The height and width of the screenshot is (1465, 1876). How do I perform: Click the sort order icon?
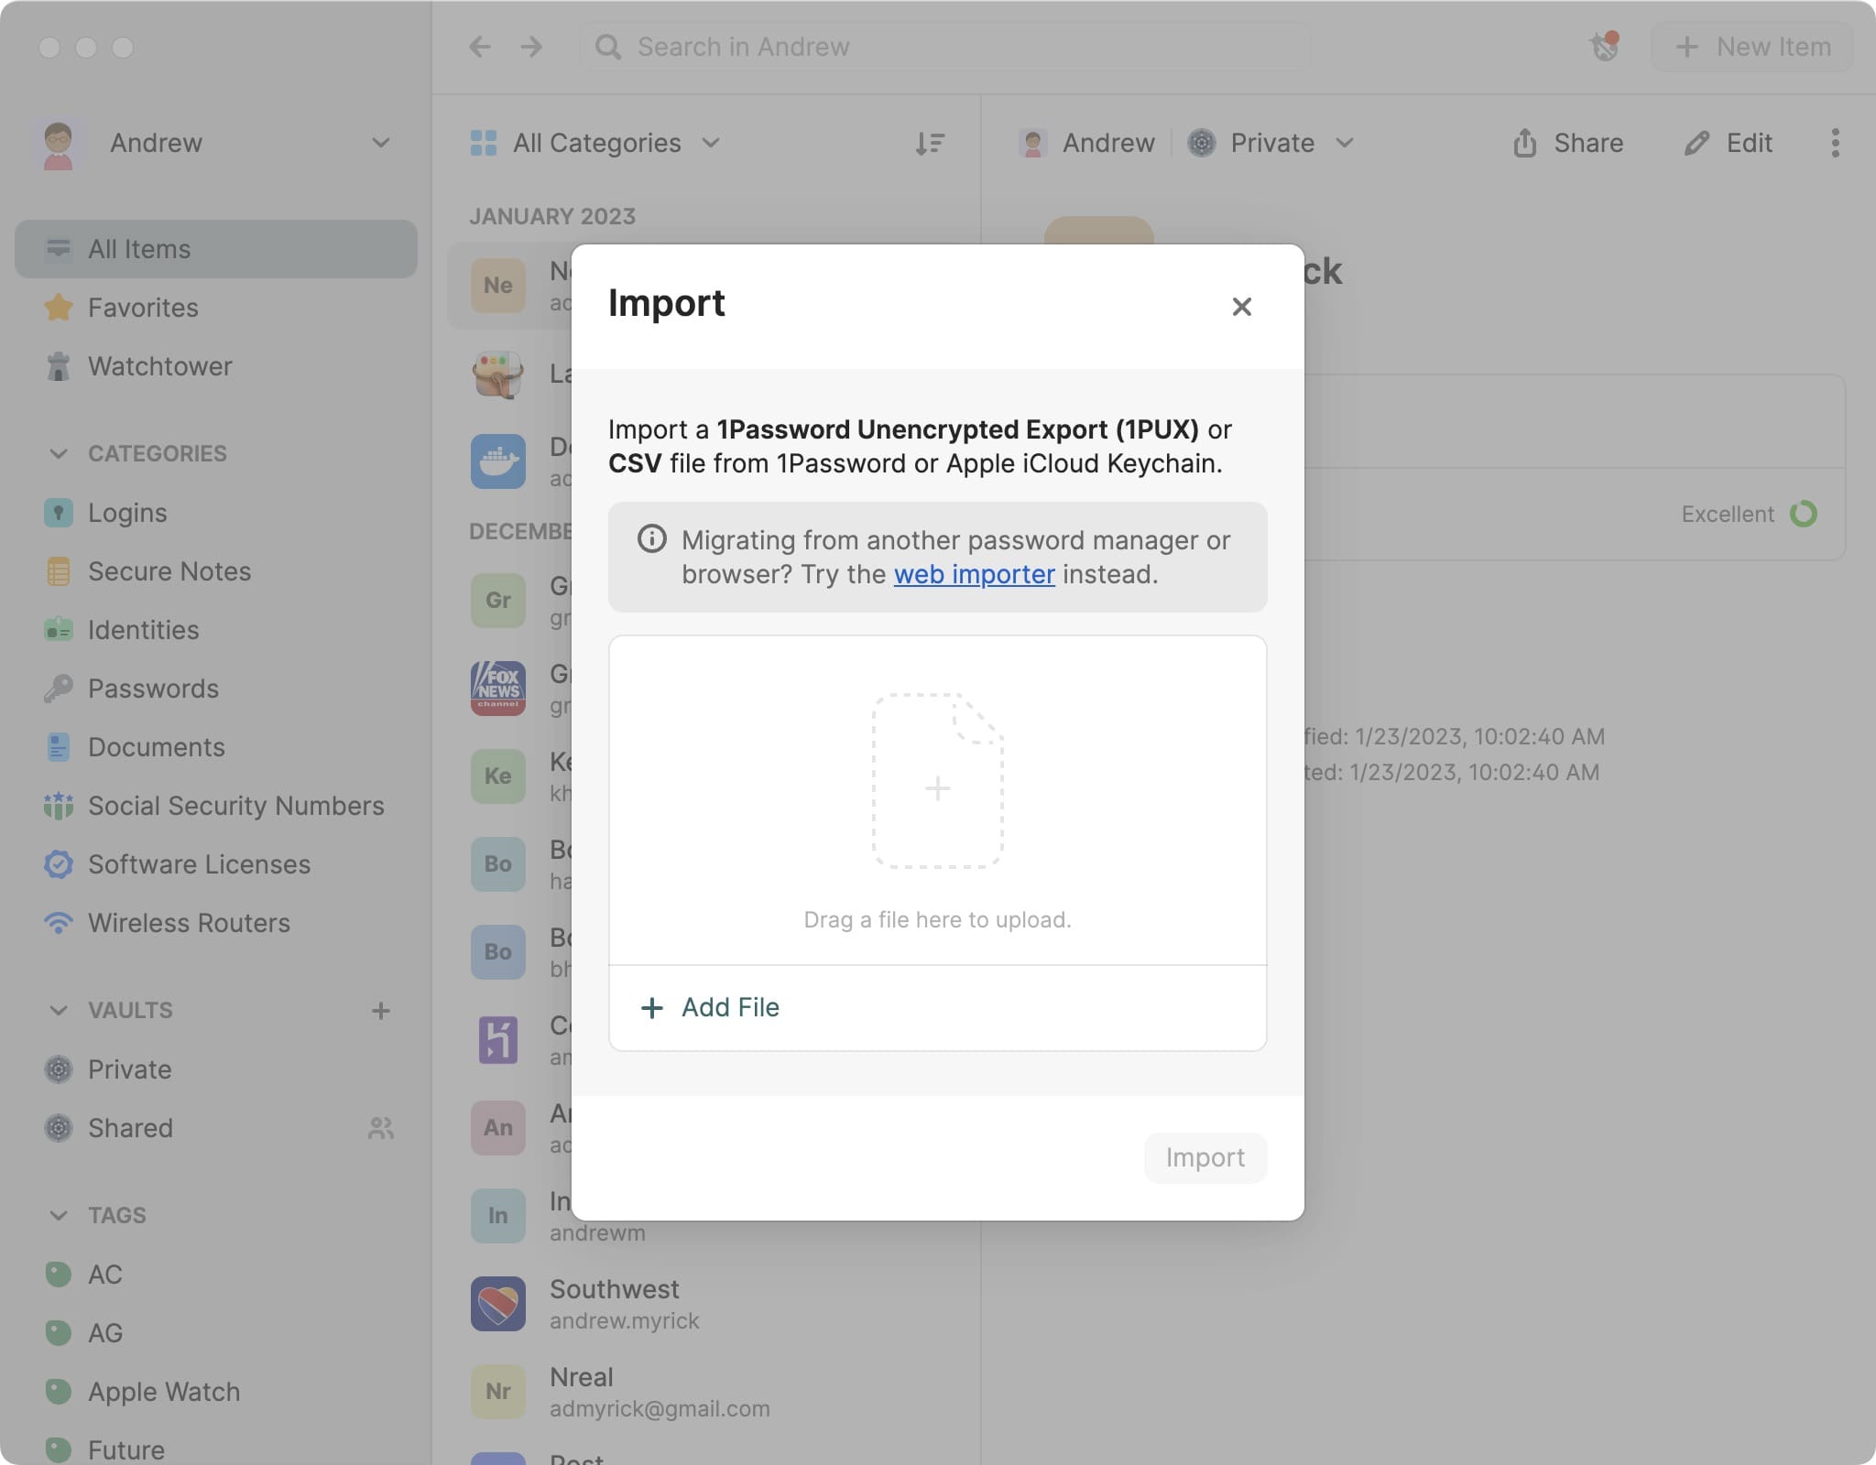coord(930,143)
